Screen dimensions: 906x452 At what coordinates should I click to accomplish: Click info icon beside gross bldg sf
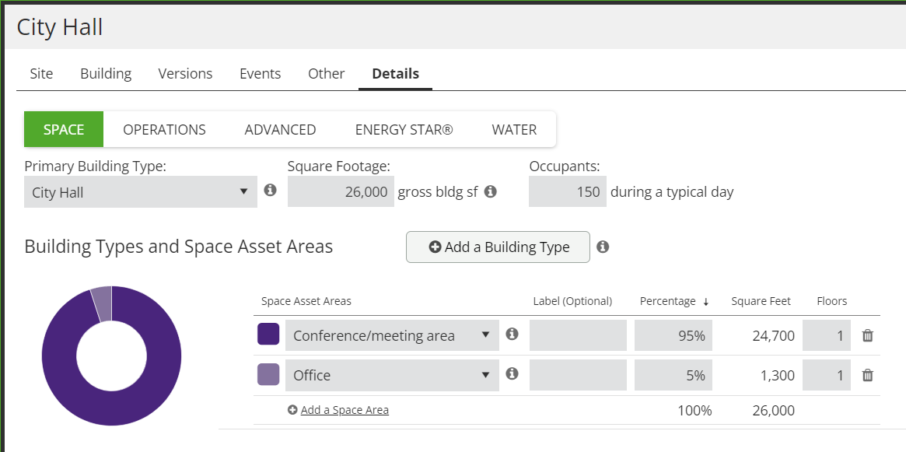[491, 191]
